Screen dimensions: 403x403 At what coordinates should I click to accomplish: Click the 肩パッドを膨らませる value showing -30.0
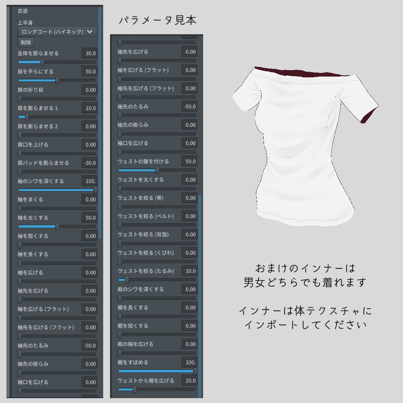tap(89, 163)
